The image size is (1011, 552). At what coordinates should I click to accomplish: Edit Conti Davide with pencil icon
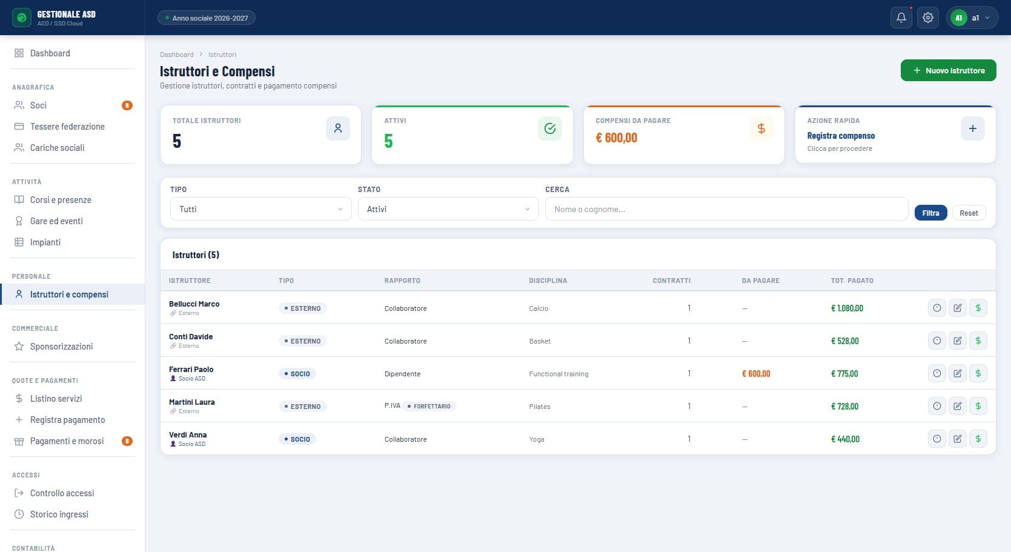click(x=957, y=341)
